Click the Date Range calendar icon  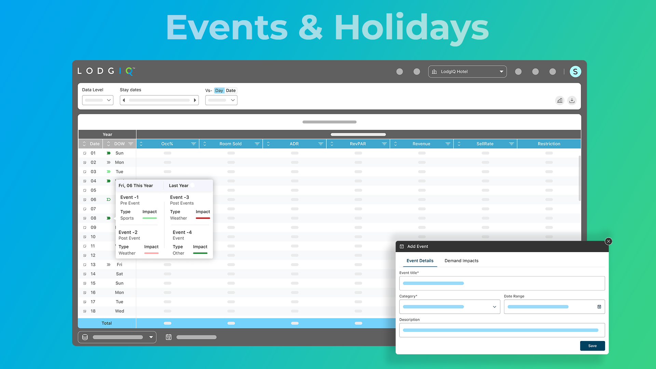click(599, 307)
